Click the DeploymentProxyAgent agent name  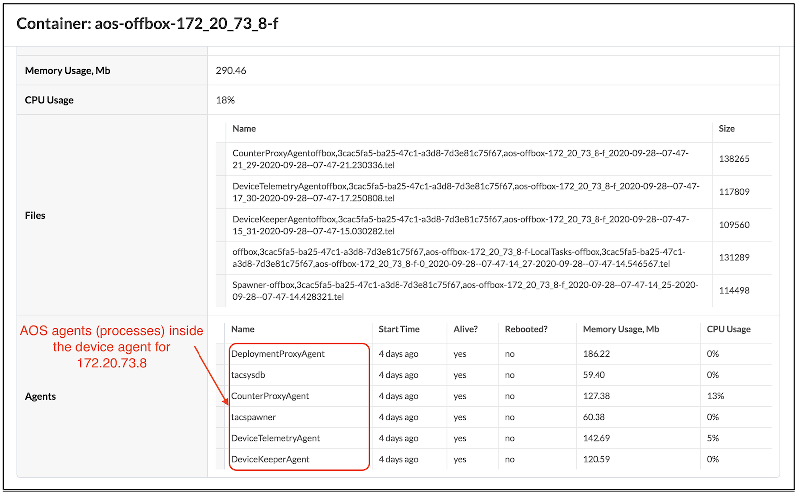click(x=278, y=354)
